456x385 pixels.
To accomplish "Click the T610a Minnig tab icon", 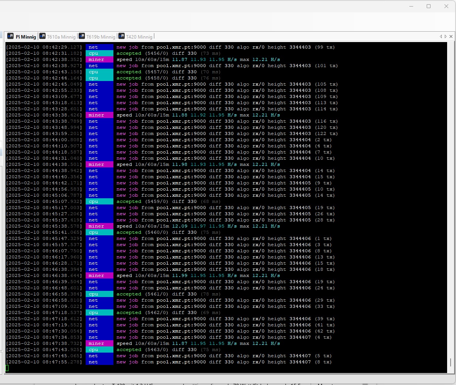I will pyautogui.click(x=42, y=36).
